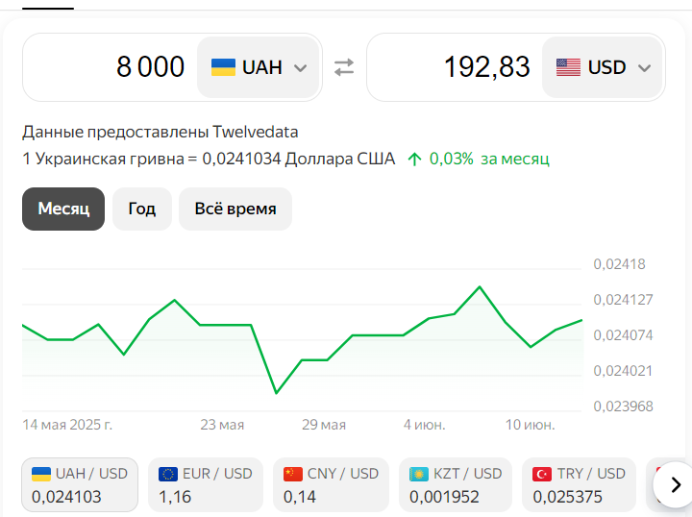Click the US flag icon beside USD

tap(568, 67)
